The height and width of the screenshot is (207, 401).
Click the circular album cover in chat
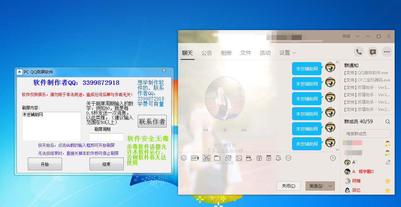click(225, 98)
